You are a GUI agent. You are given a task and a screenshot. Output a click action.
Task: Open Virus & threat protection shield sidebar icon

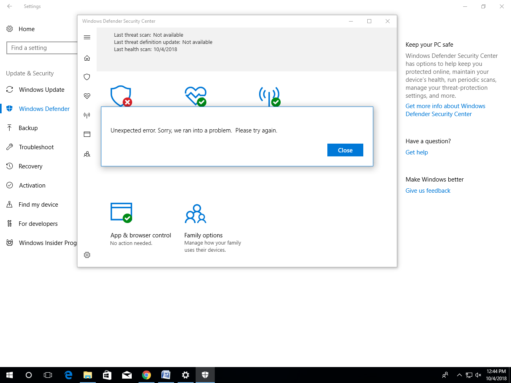[87, 77]
